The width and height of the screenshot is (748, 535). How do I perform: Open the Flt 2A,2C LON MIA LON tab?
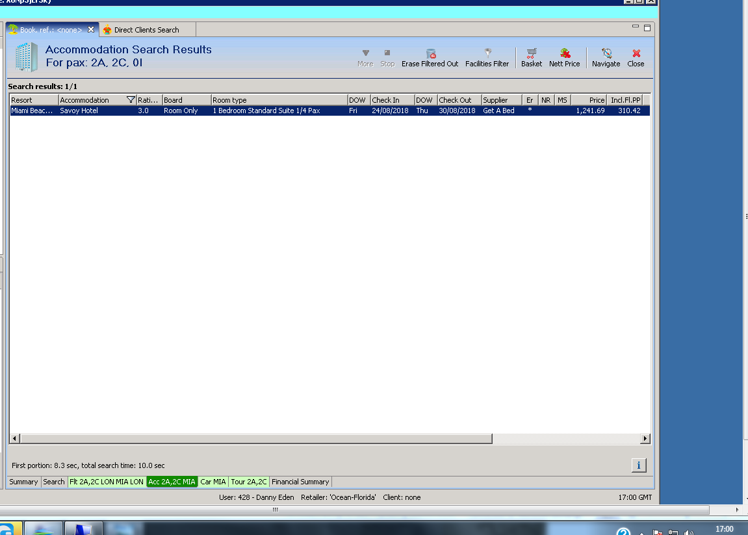pyautogui.click(x=107, y=482)
